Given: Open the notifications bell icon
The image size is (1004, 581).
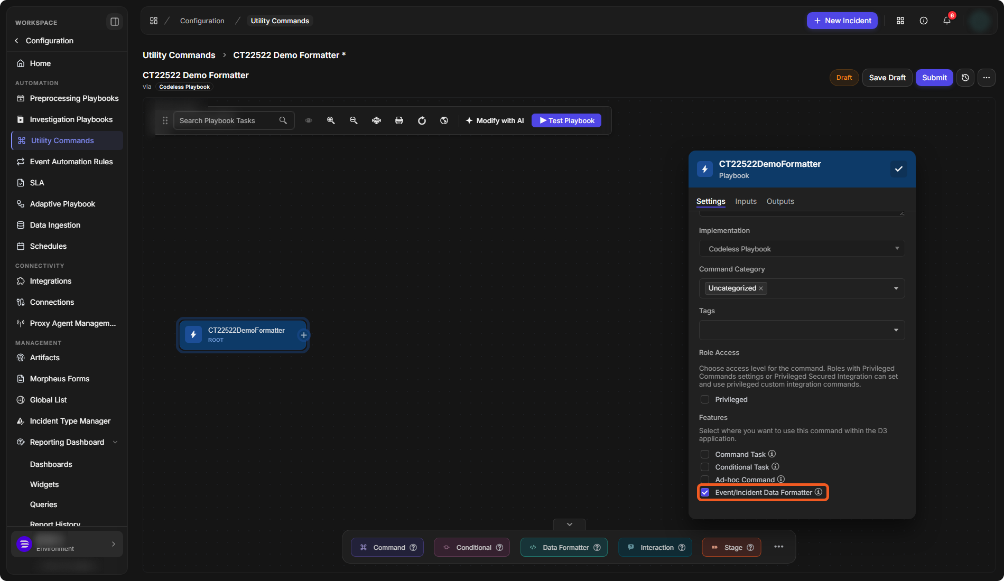Looking at the screenshot, I should (x=947, y=21).
